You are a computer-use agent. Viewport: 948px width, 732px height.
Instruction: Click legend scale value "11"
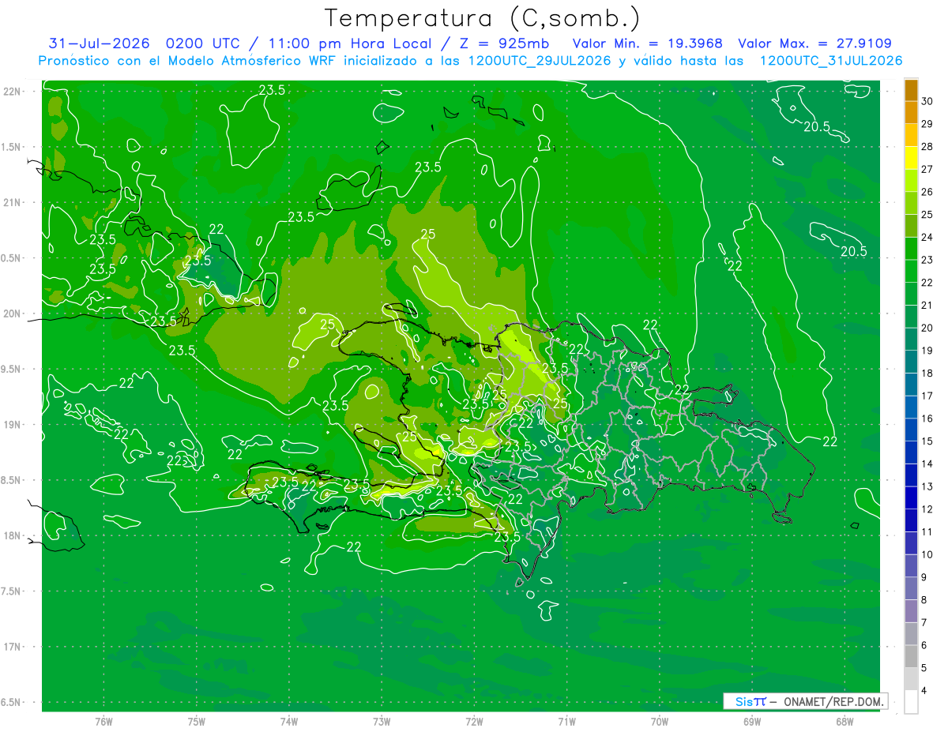coord(927,532)
